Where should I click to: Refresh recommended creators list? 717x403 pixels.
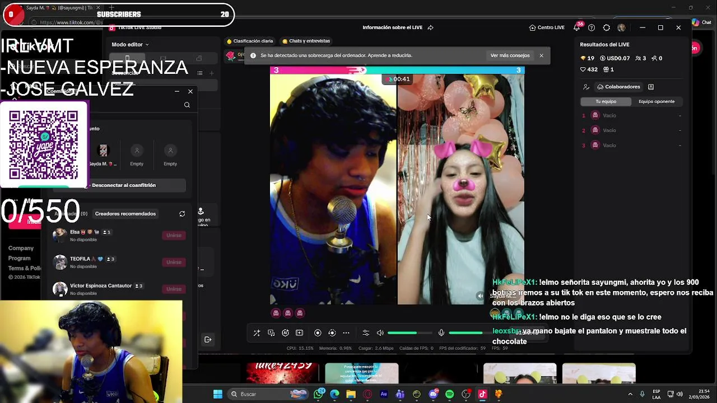point(182,214)
